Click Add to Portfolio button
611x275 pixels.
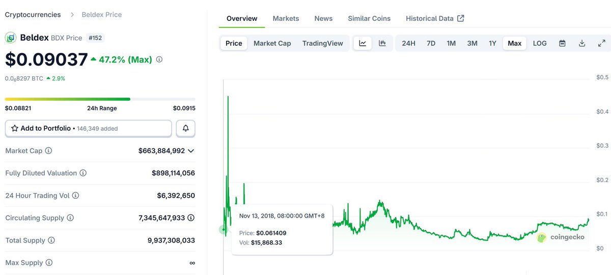pyautogui.click(x=89, y=129)
